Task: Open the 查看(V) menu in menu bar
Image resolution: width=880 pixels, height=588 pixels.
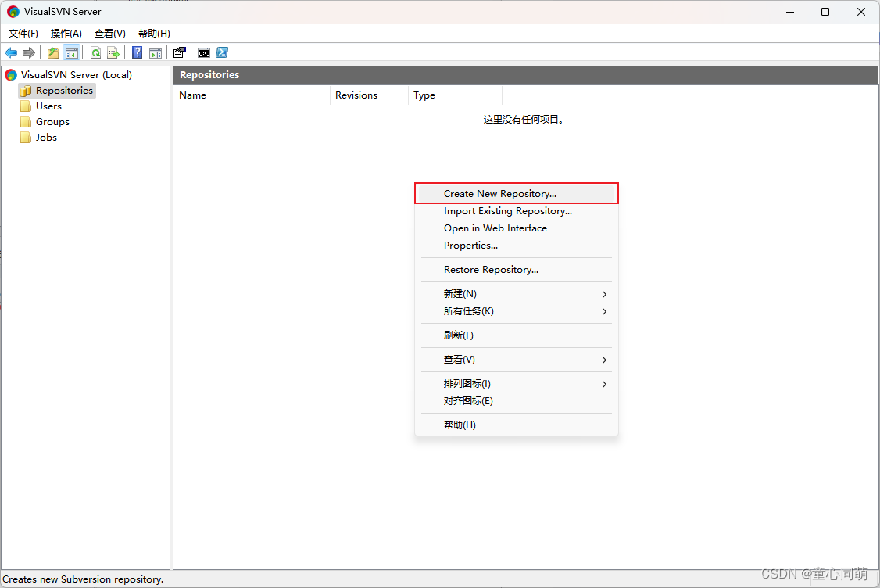Action: (110, 34)
